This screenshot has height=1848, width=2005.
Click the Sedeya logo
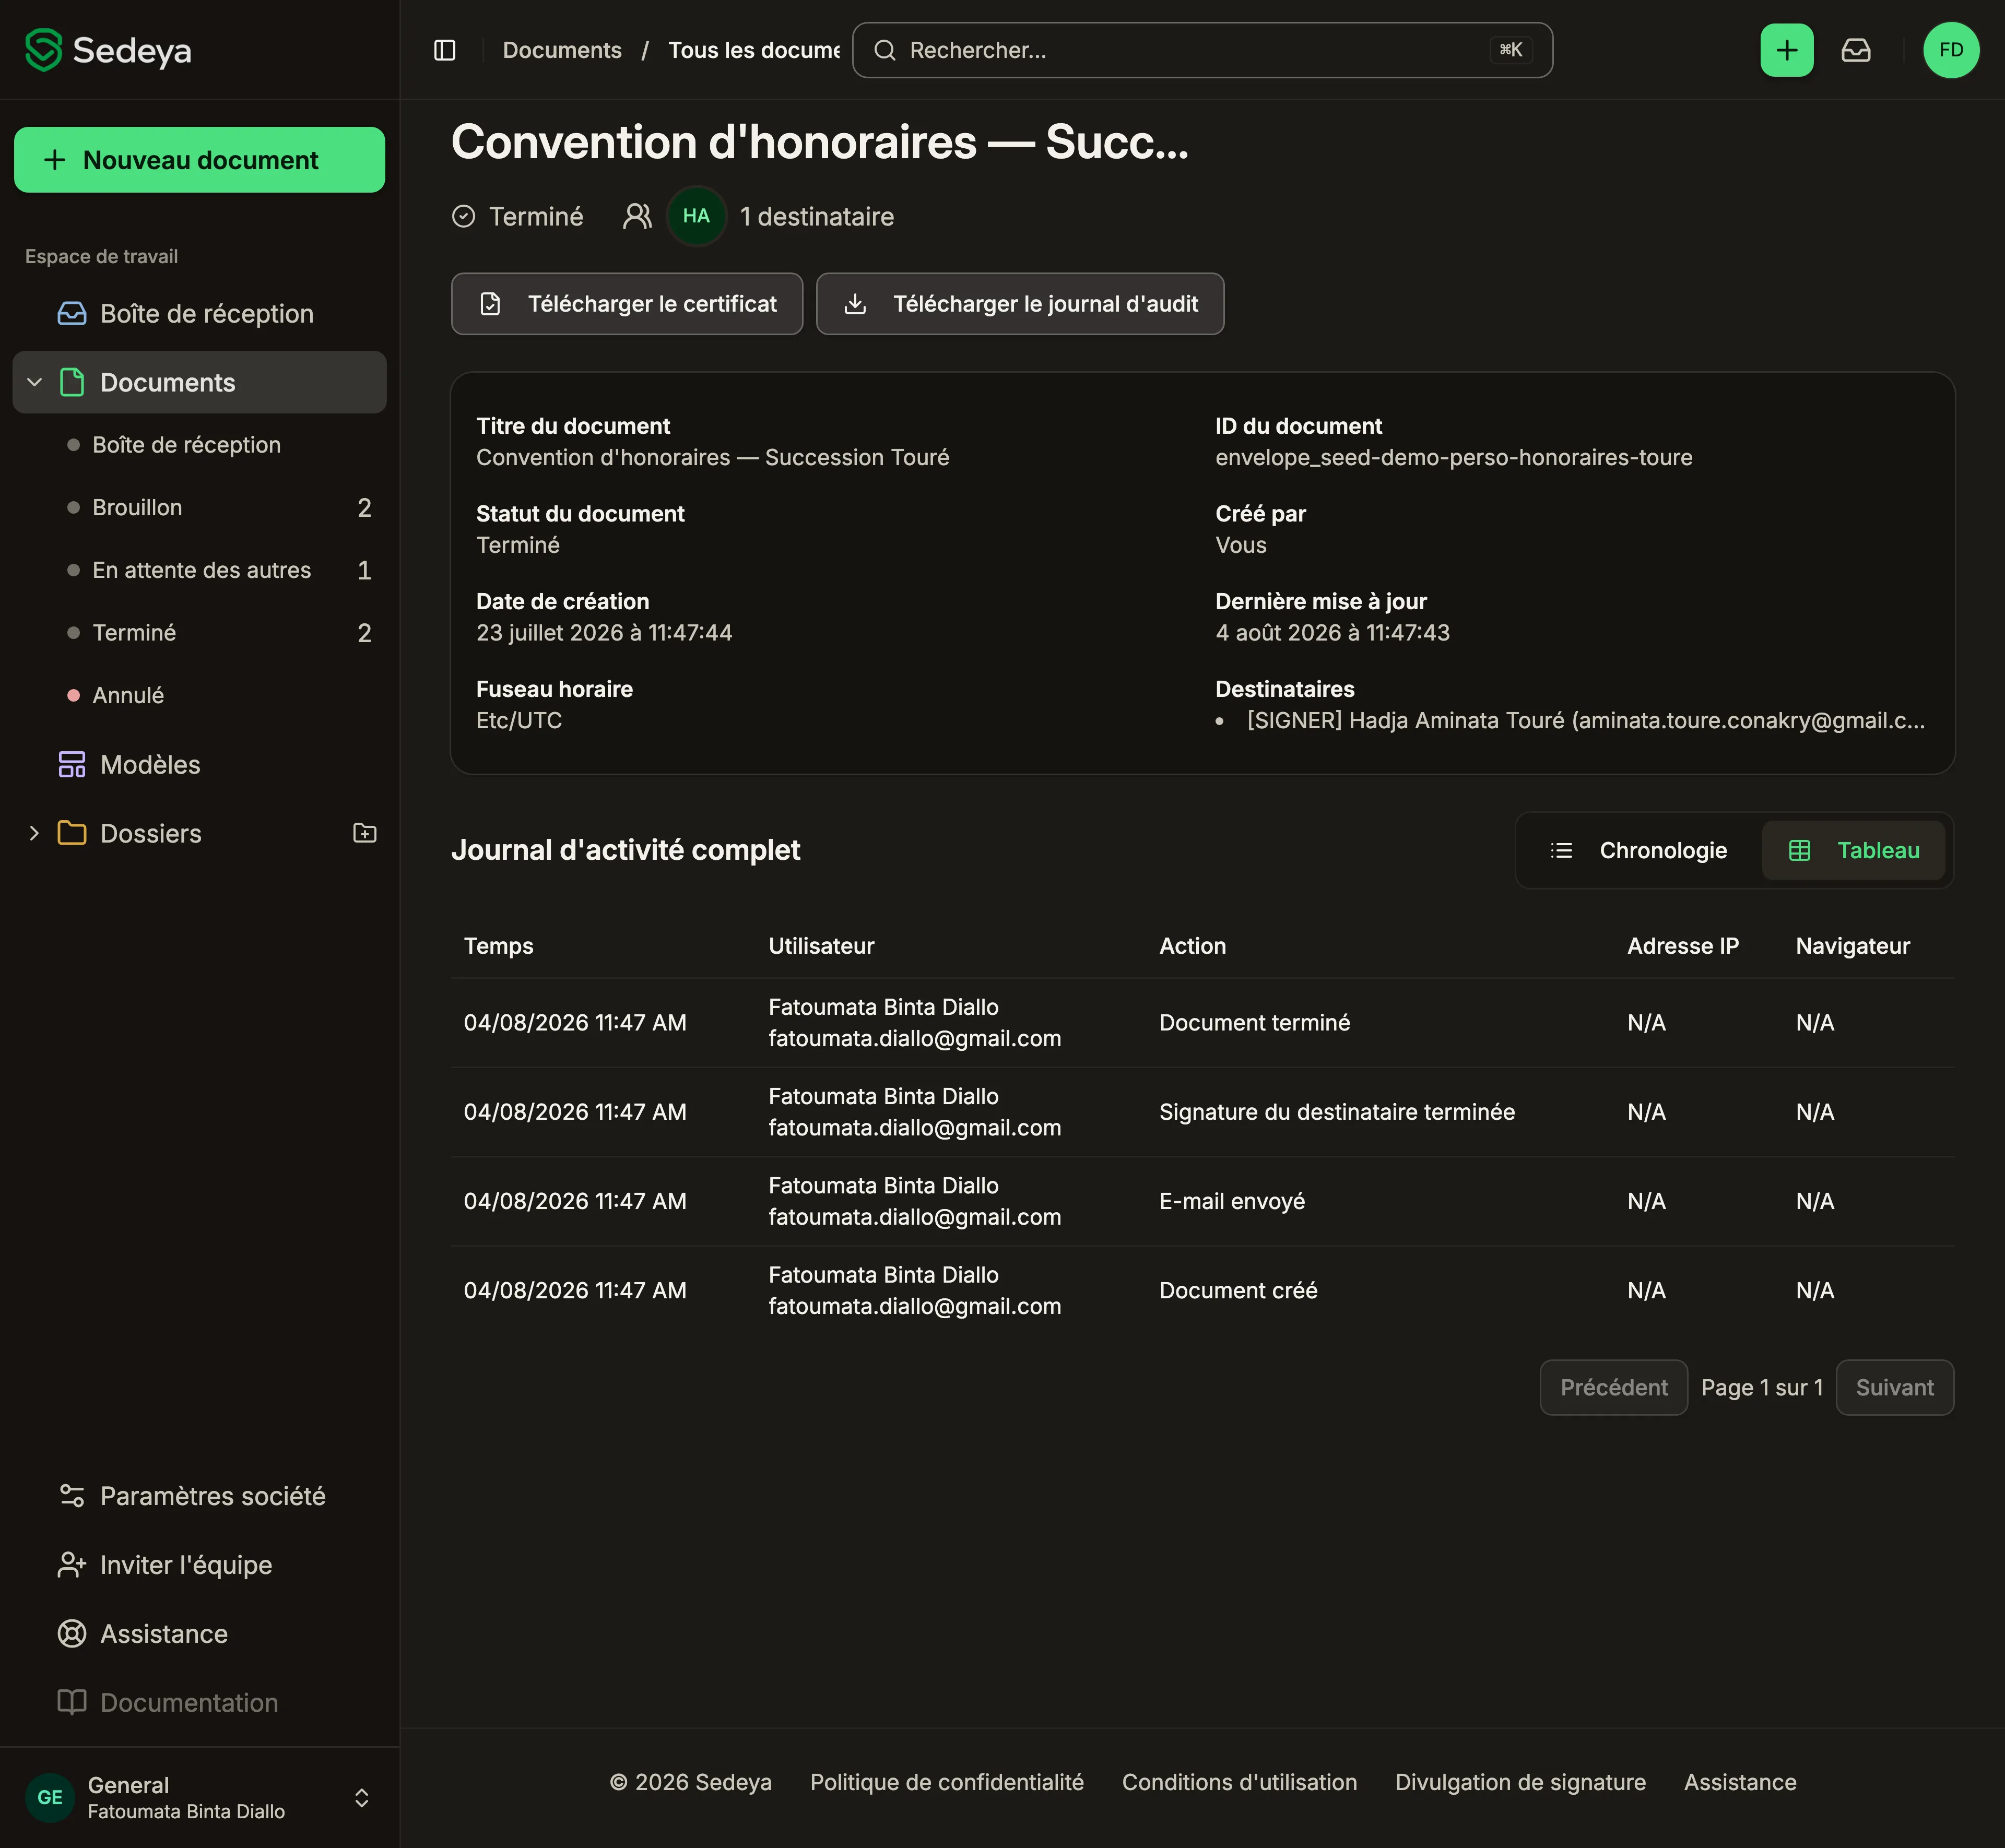108,50
